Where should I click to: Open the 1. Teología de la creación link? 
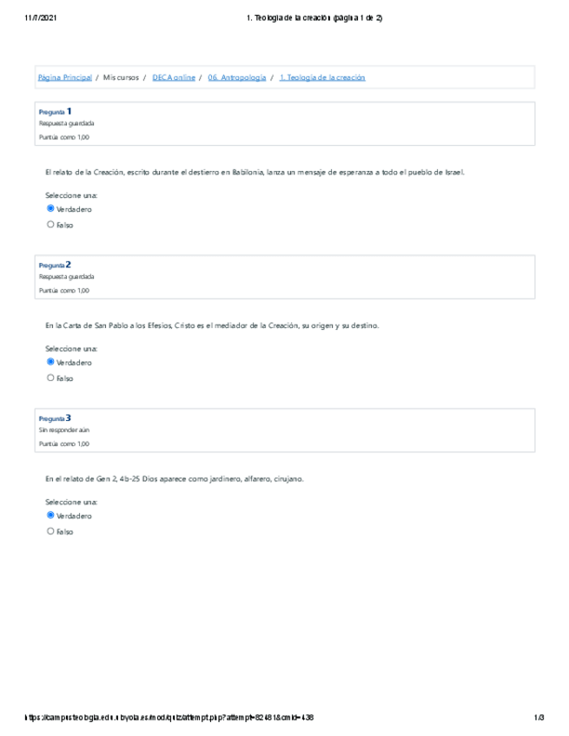pos(322,78)
